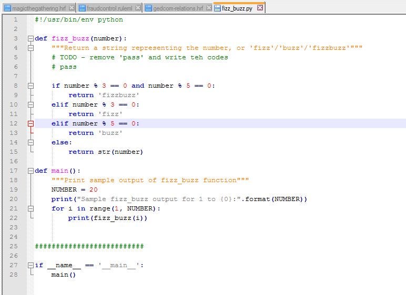Click the value 20 on line 19
Image resolution: width=406 pixels, height=295 pixels.
pyautogui.click(x=94, y=190)
